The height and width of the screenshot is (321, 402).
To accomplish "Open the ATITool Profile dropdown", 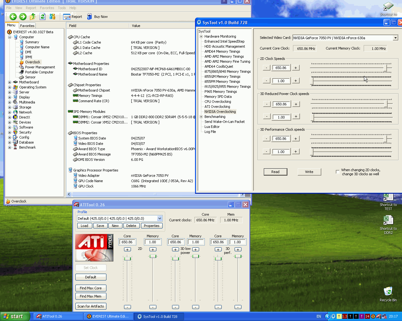I will (x=160, y=218).
